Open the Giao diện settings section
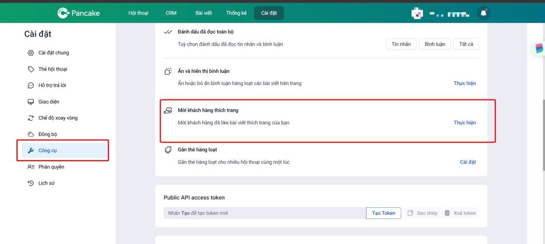The height and width of the screenshot is (244, 545). click(x=48, y=102)
